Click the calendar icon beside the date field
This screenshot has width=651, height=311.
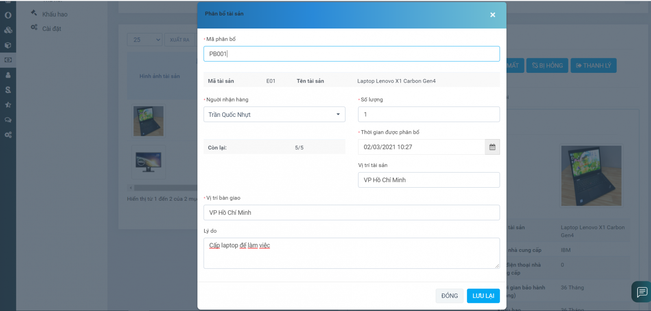coord(492,147)
